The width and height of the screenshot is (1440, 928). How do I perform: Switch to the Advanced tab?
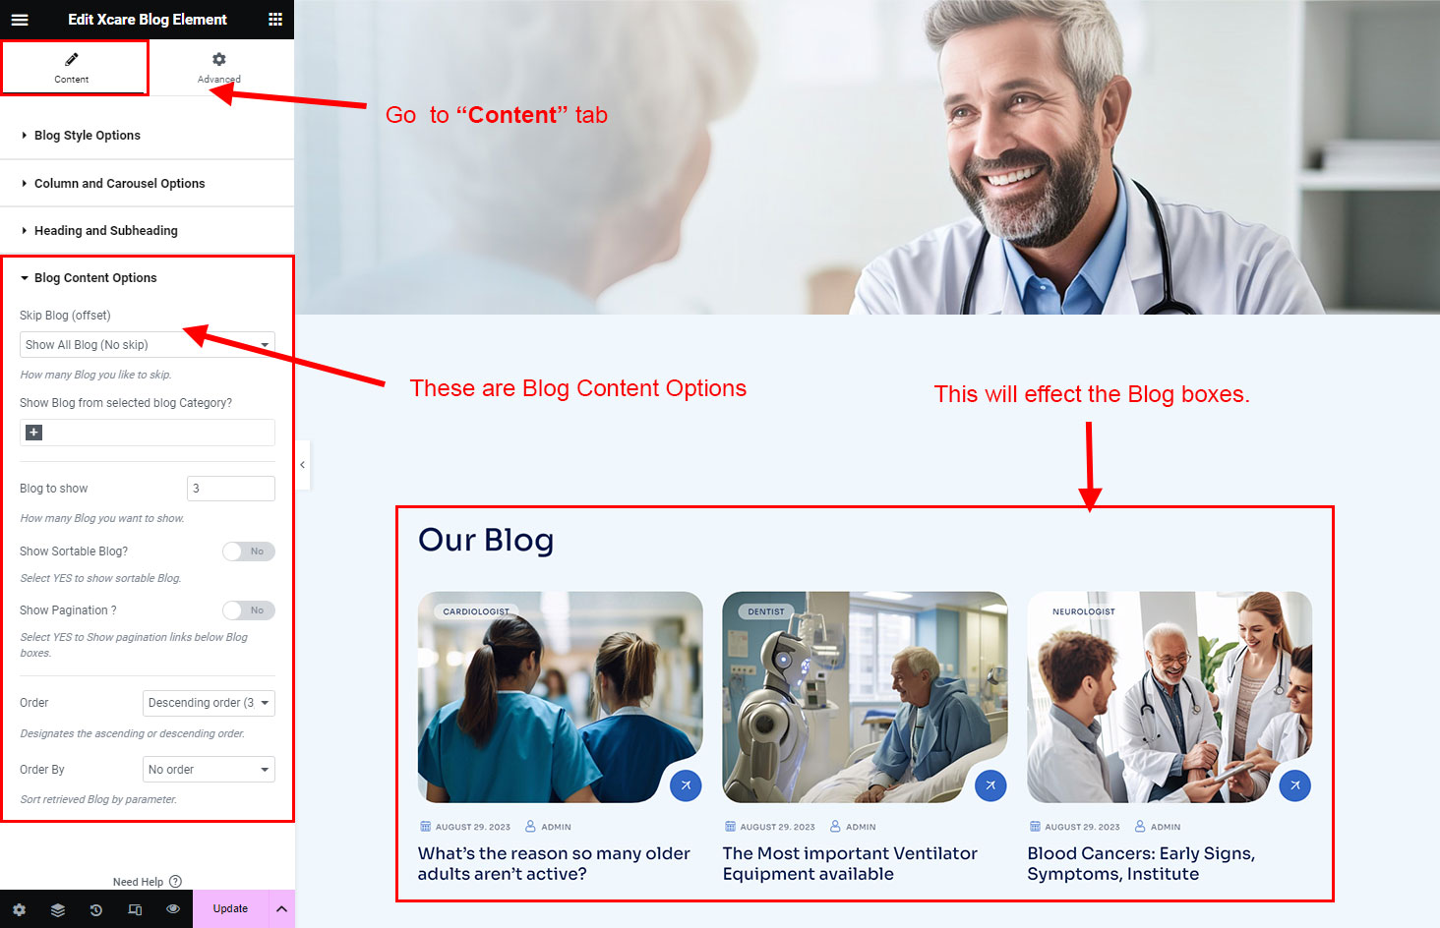click(x=219, y=68)
